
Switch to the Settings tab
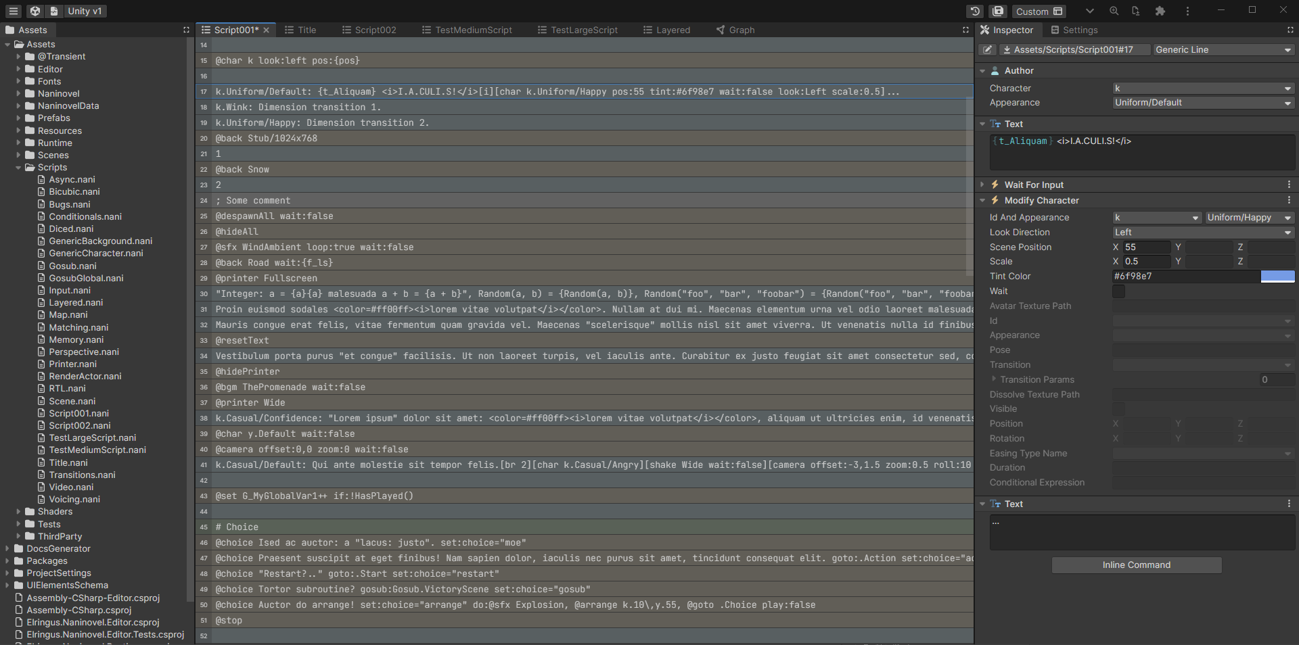[1074, 30]
